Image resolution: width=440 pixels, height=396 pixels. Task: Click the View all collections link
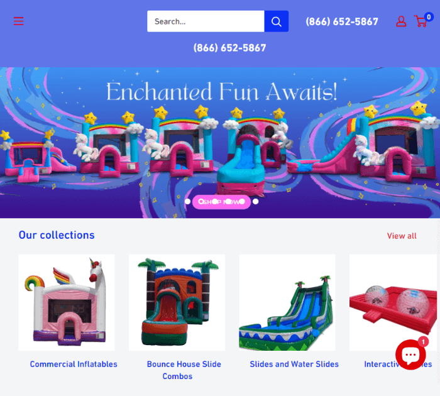(402, 236)
